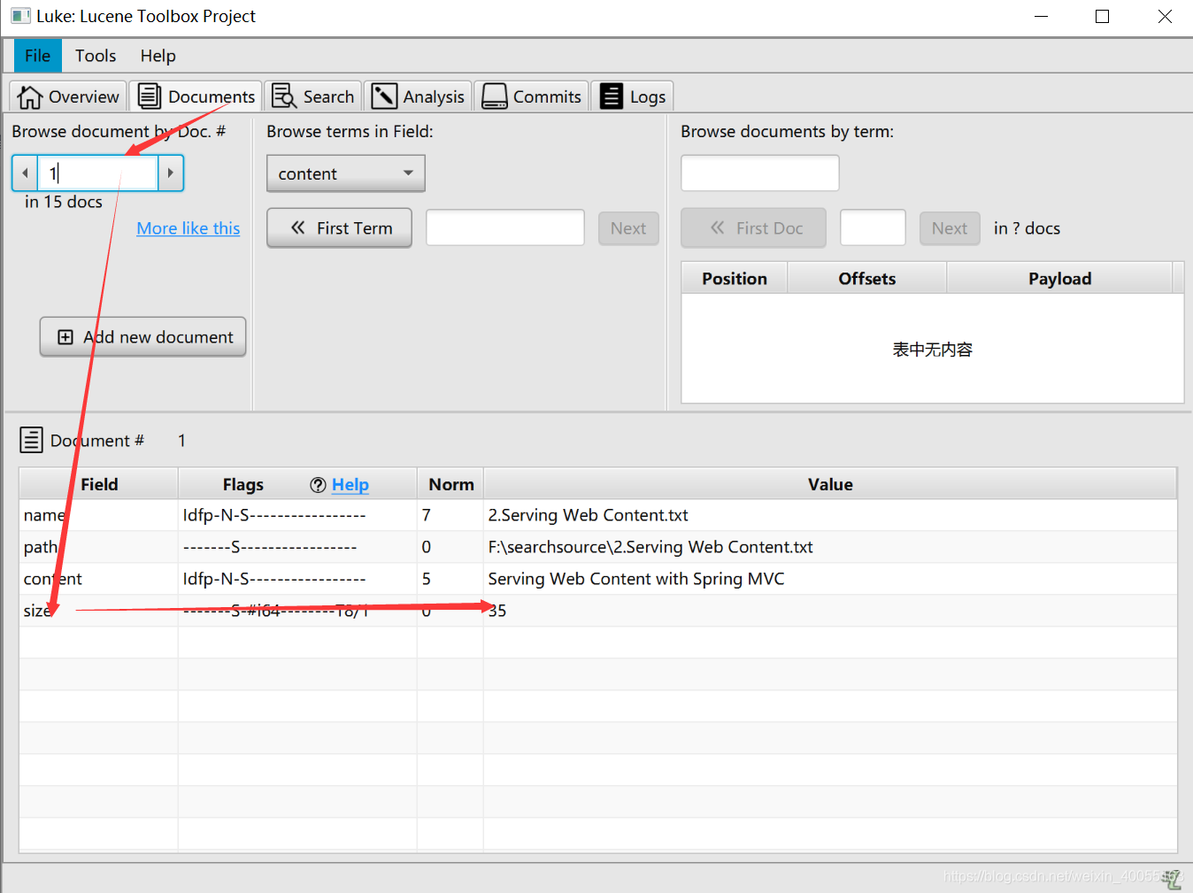Open the Help menu
Viewport: 1193px width, 893px height.
point(158,56)
